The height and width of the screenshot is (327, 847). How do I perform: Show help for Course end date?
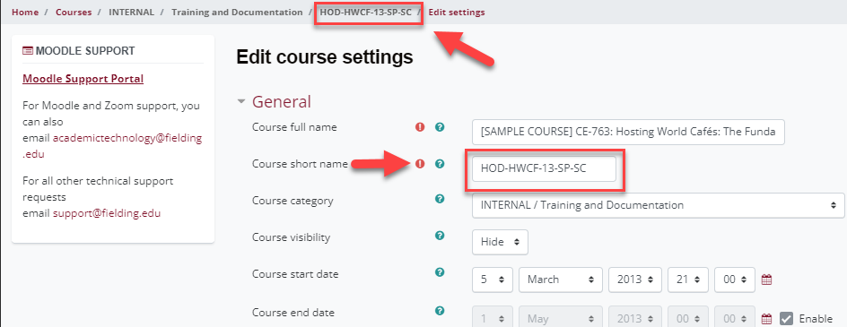click(440, 310)
